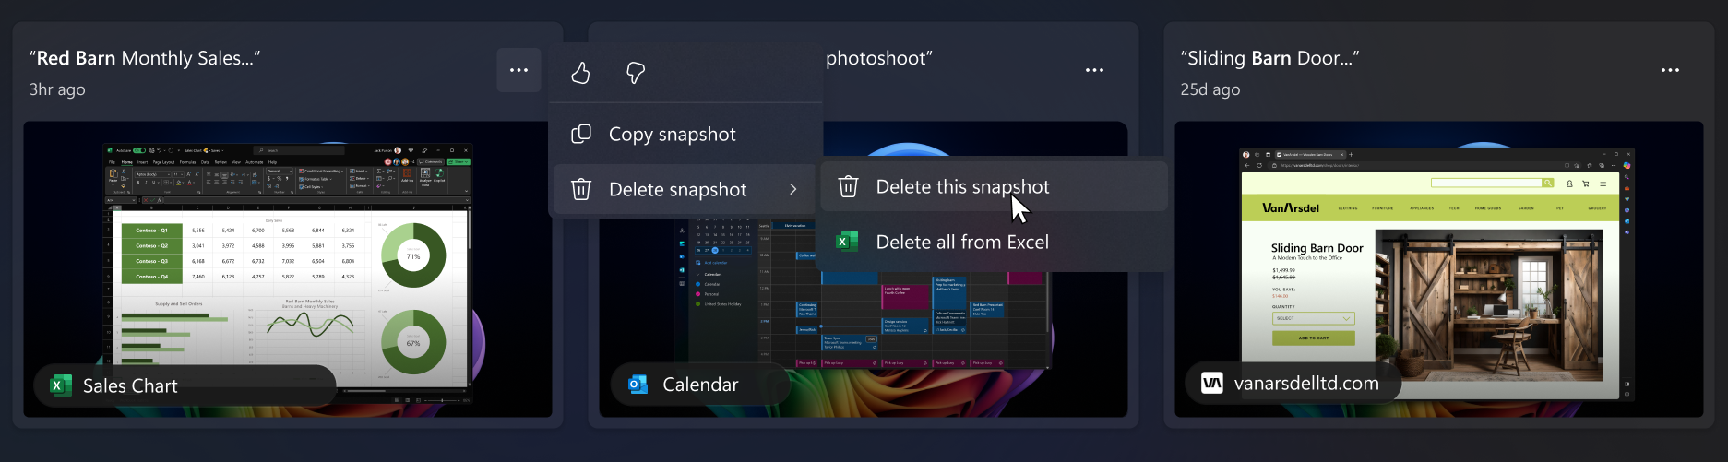Click the shopping cart icon on VanArsdel page
Screen dimensions: 1728x462
click(1585, 184)
